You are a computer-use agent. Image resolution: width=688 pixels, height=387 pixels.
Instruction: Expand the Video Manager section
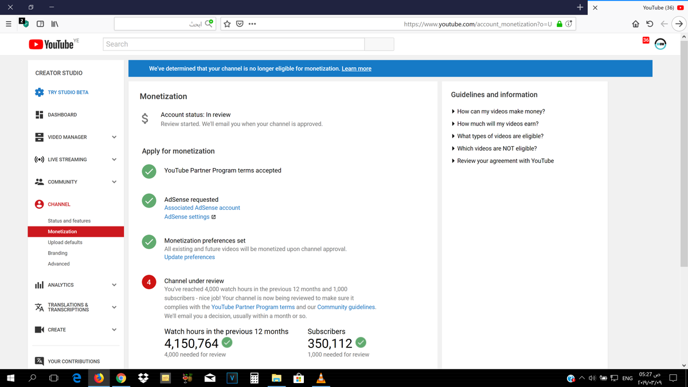pos(114,137)
